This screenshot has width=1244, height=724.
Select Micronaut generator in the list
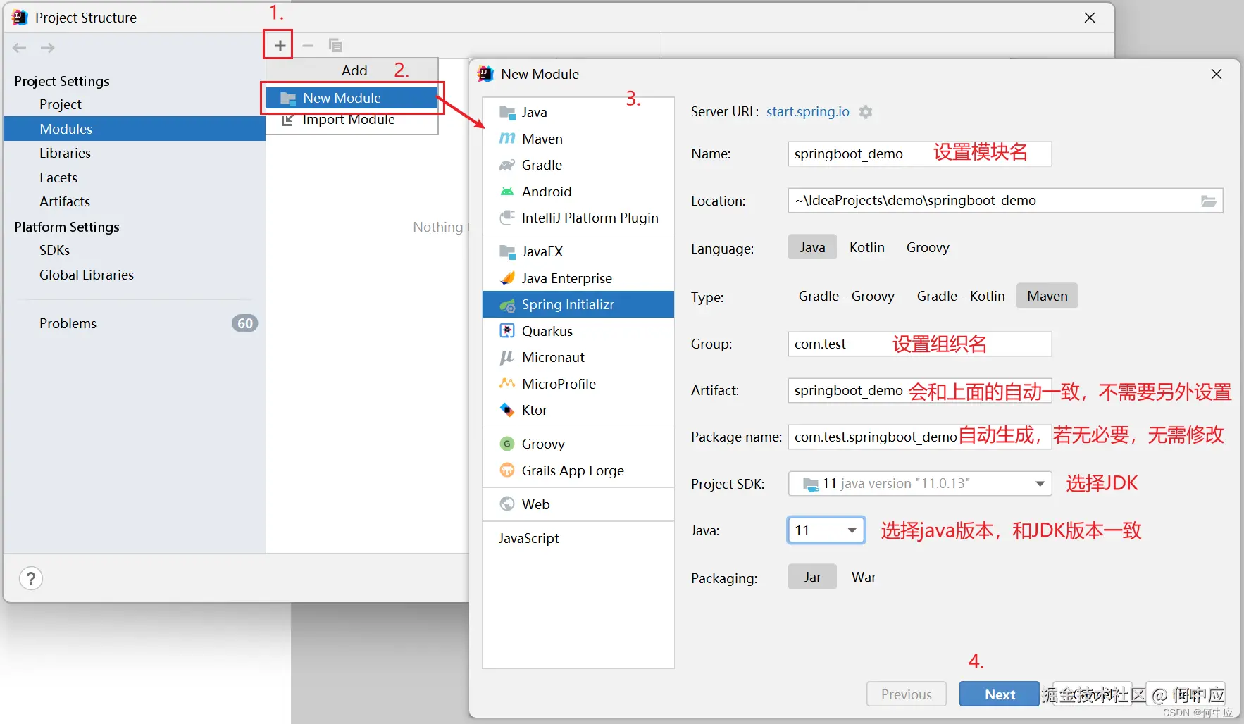click(578, 357)
